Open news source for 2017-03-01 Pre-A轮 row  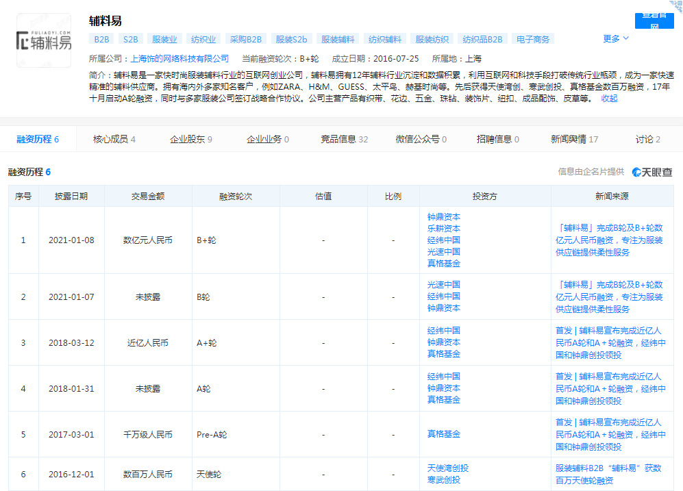pyautogui.click(x=610, y=434)
